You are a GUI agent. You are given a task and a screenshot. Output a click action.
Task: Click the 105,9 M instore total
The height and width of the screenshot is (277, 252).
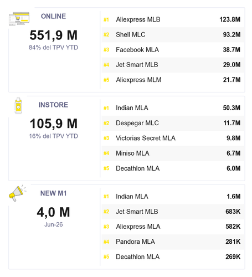(x=54, y=124)
